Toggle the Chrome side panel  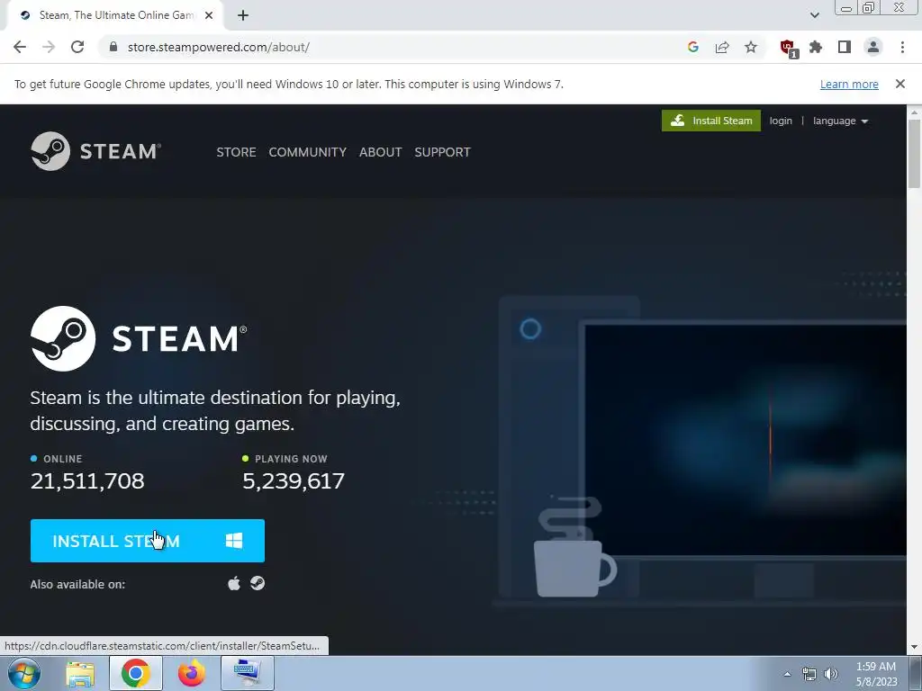(x=845, y=47)
